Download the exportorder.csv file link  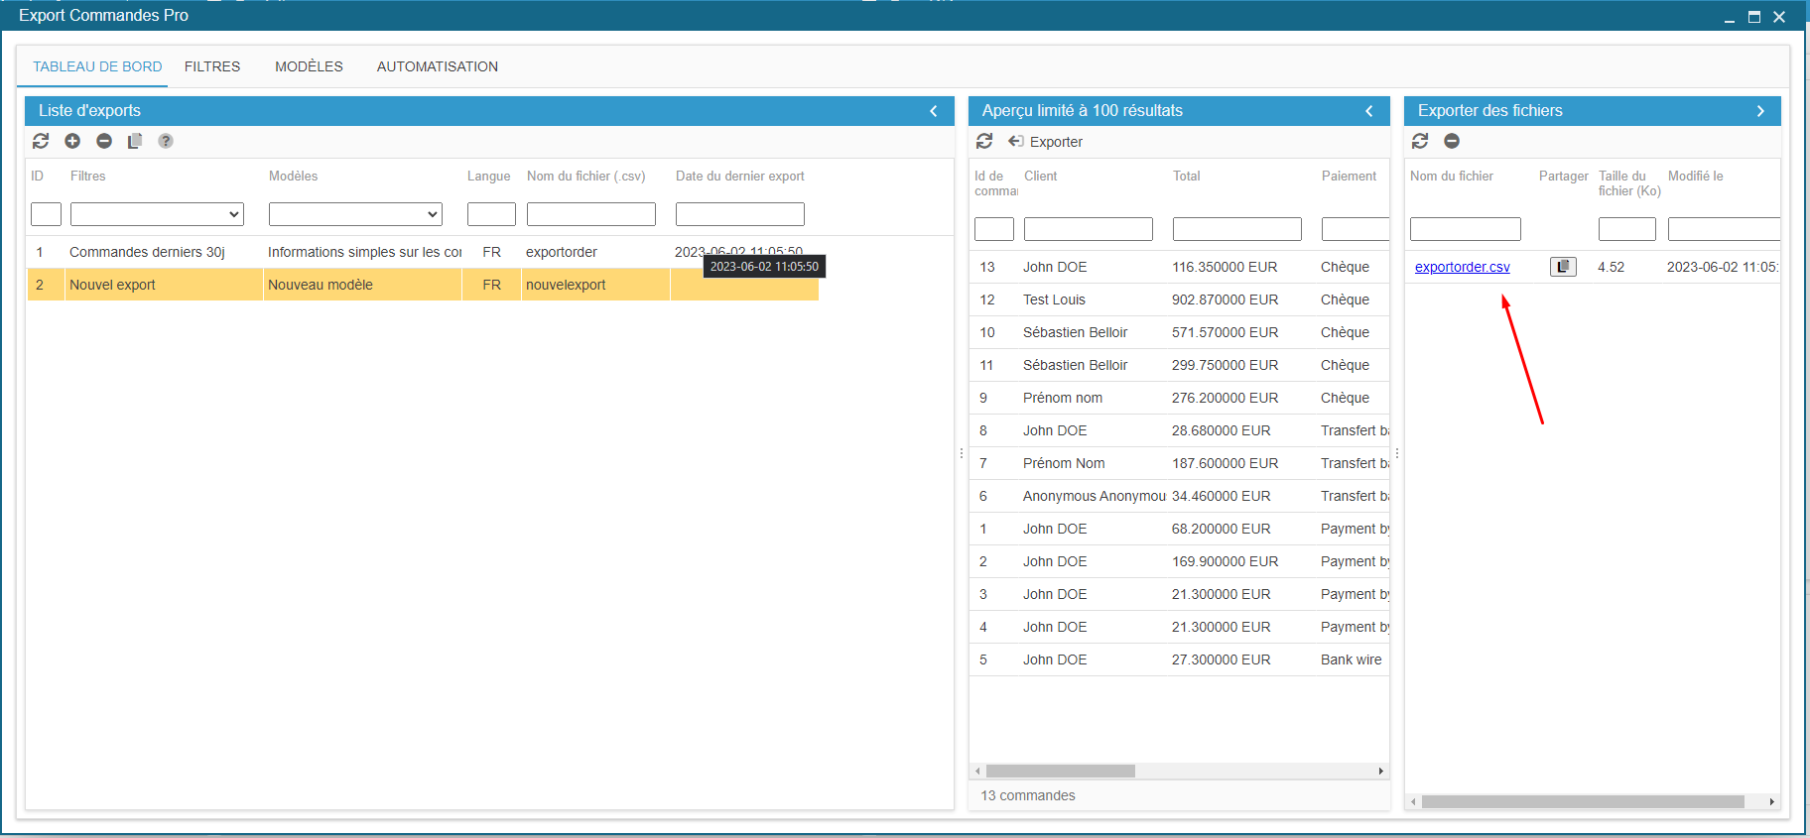point(1462,267)
